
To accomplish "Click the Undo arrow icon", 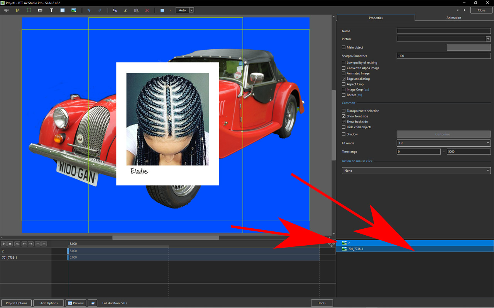I will pos(89,10).
